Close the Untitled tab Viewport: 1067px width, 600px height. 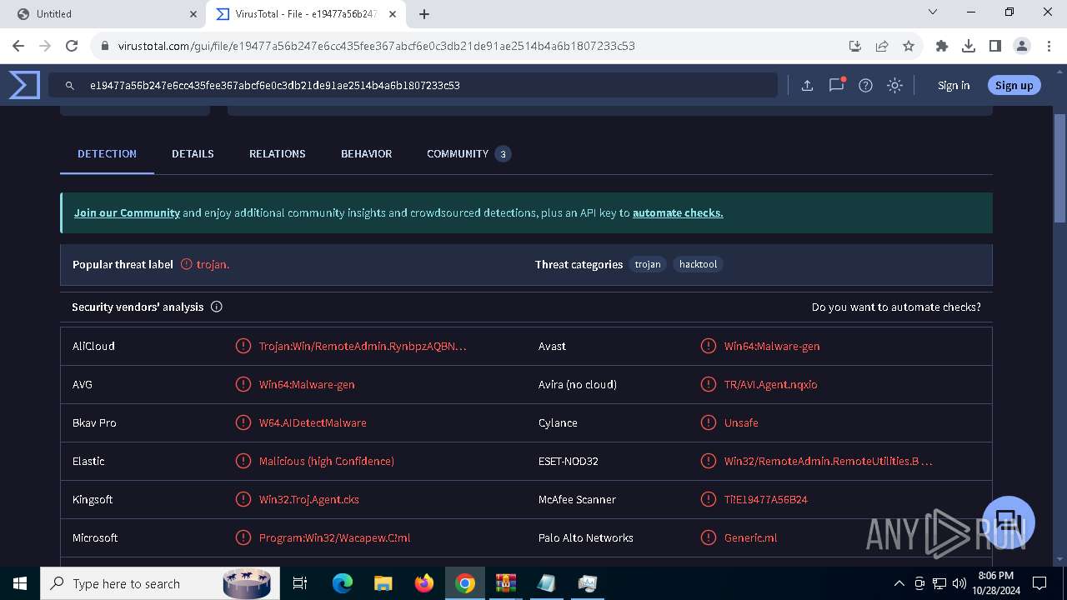[193, 14]
